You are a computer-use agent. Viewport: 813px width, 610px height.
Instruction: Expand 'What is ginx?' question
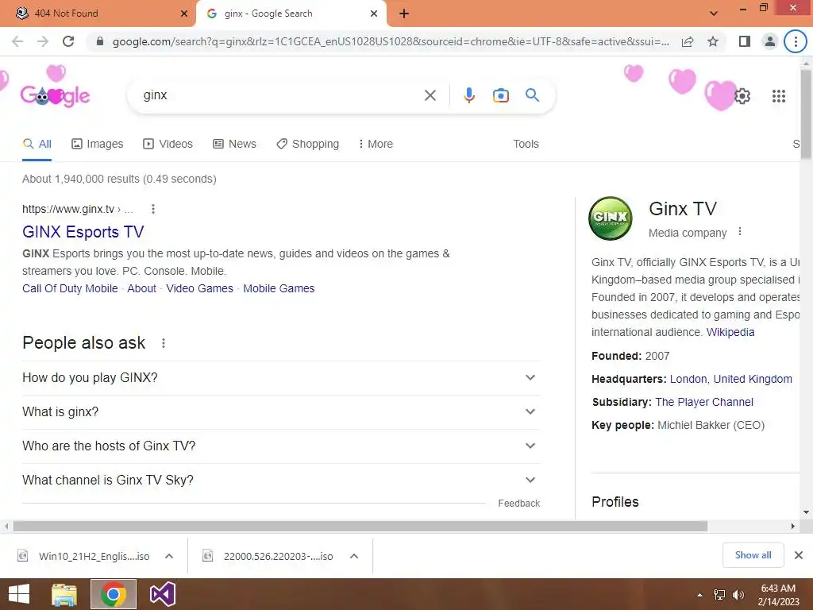[281, 412]
